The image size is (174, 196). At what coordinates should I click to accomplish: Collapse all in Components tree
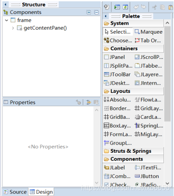[96, 12]
